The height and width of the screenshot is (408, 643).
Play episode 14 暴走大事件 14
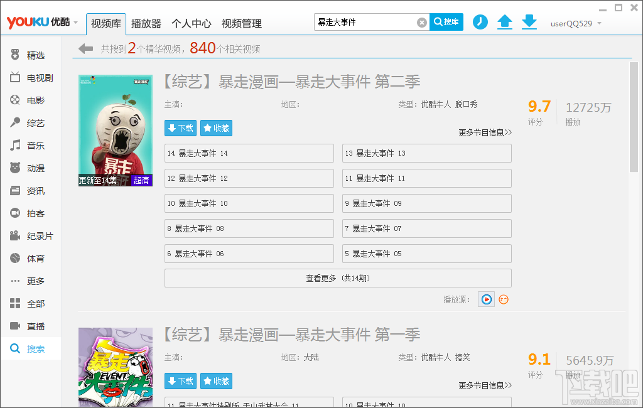(x=249, y=153)
